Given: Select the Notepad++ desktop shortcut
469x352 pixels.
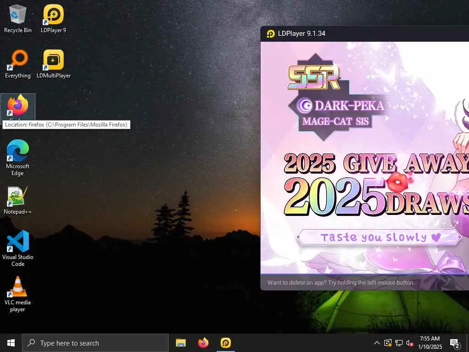Looking at the screenshot, I should (x=18, y=200).
